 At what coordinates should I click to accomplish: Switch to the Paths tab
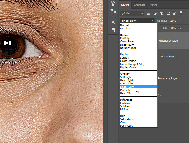click(x=154, y=5)
